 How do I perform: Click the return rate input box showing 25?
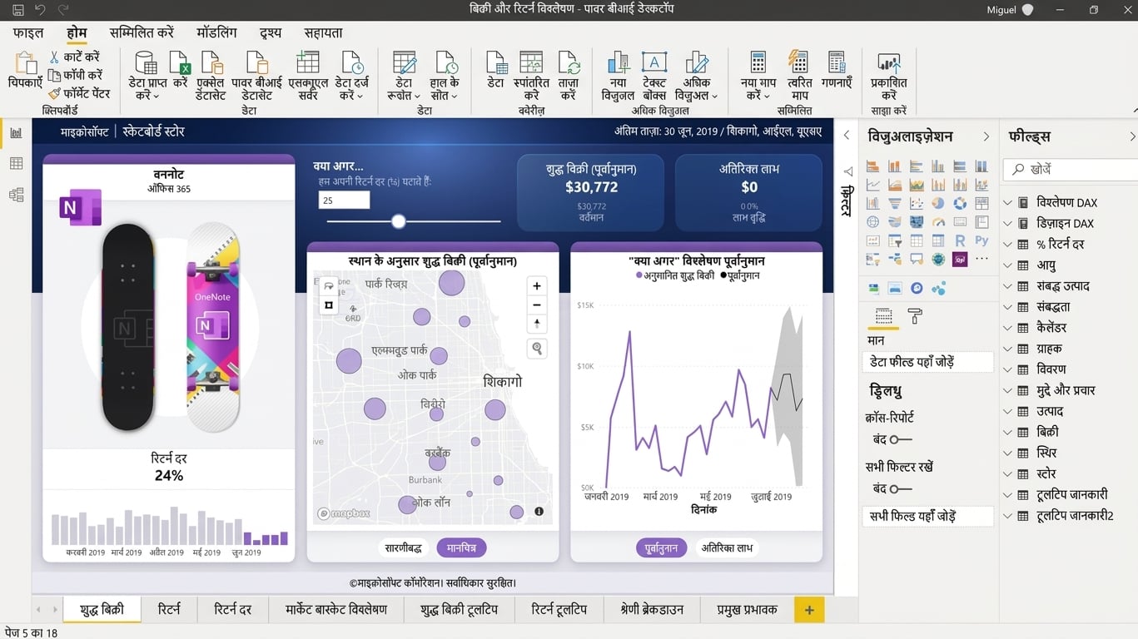[344, 201]
